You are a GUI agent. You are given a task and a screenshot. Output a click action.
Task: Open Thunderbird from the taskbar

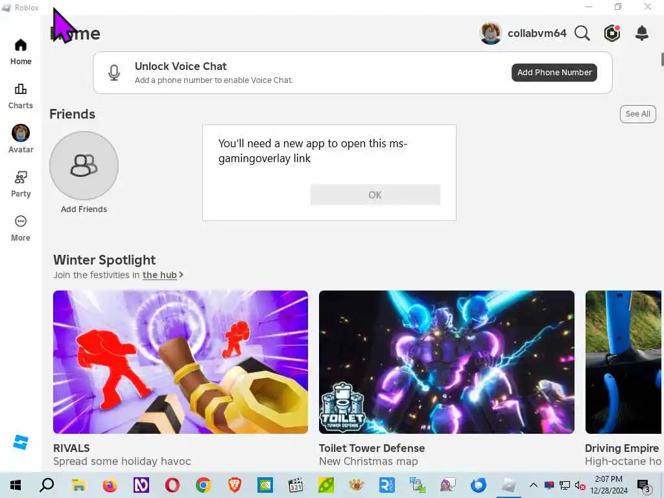pyautogui.click(x=479, y=485)
